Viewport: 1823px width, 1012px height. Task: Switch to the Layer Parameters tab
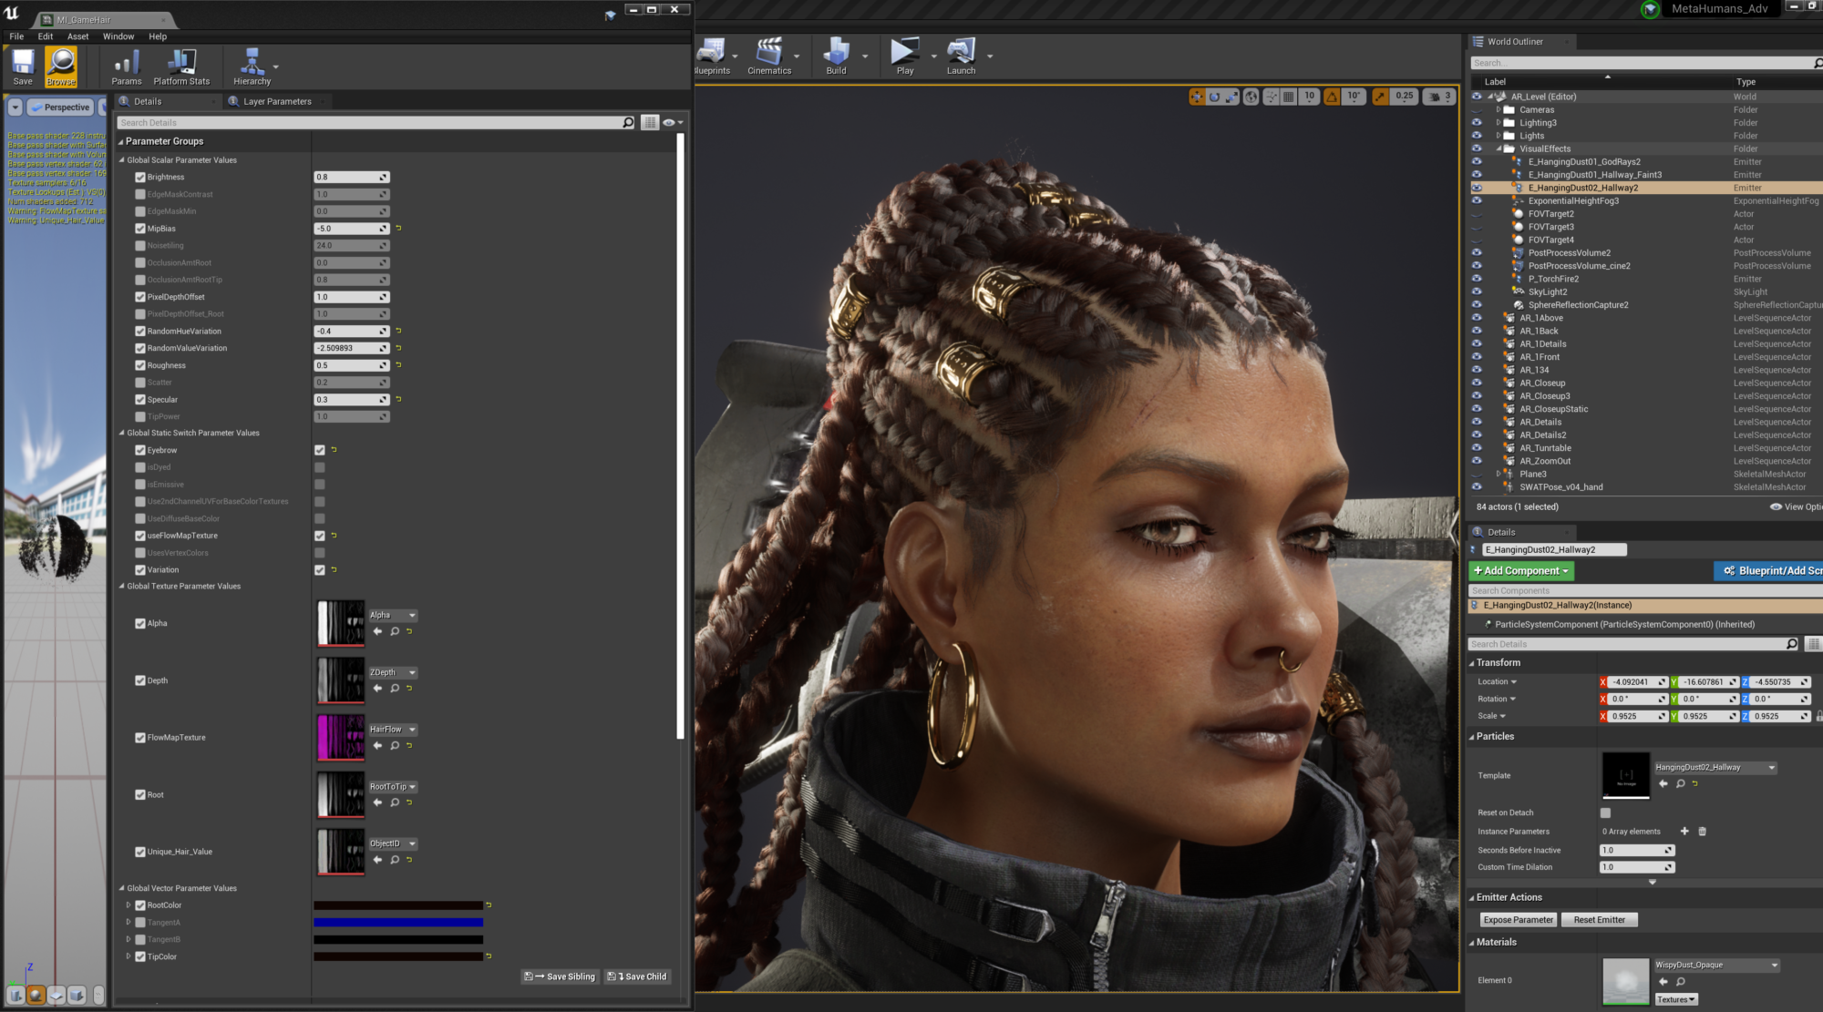(276, 102)
